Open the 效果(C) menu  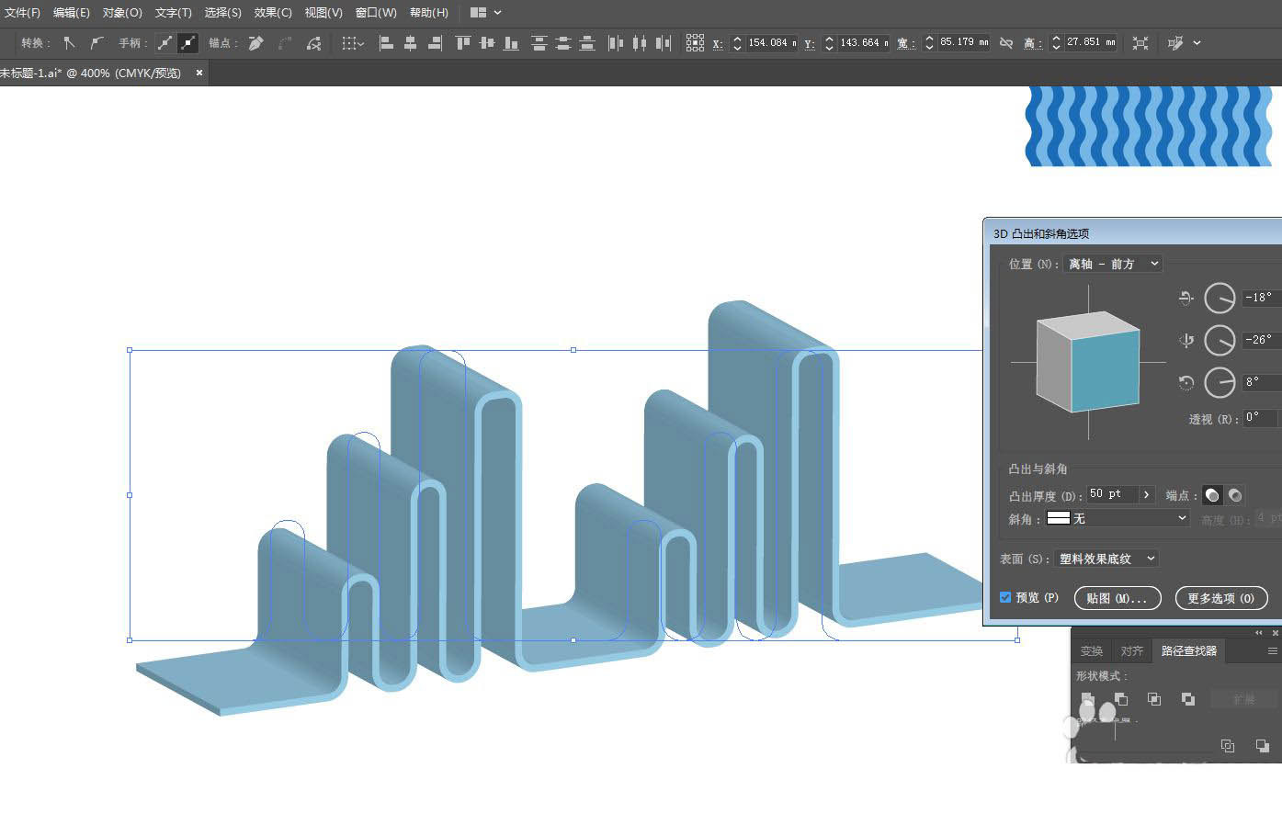click(273, 13)
